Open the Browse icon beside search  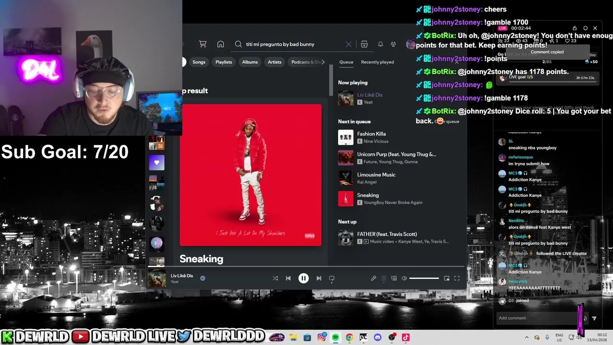364,44
